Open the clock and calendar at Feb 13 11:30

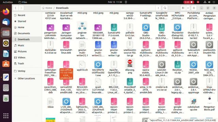pos(115,2)
